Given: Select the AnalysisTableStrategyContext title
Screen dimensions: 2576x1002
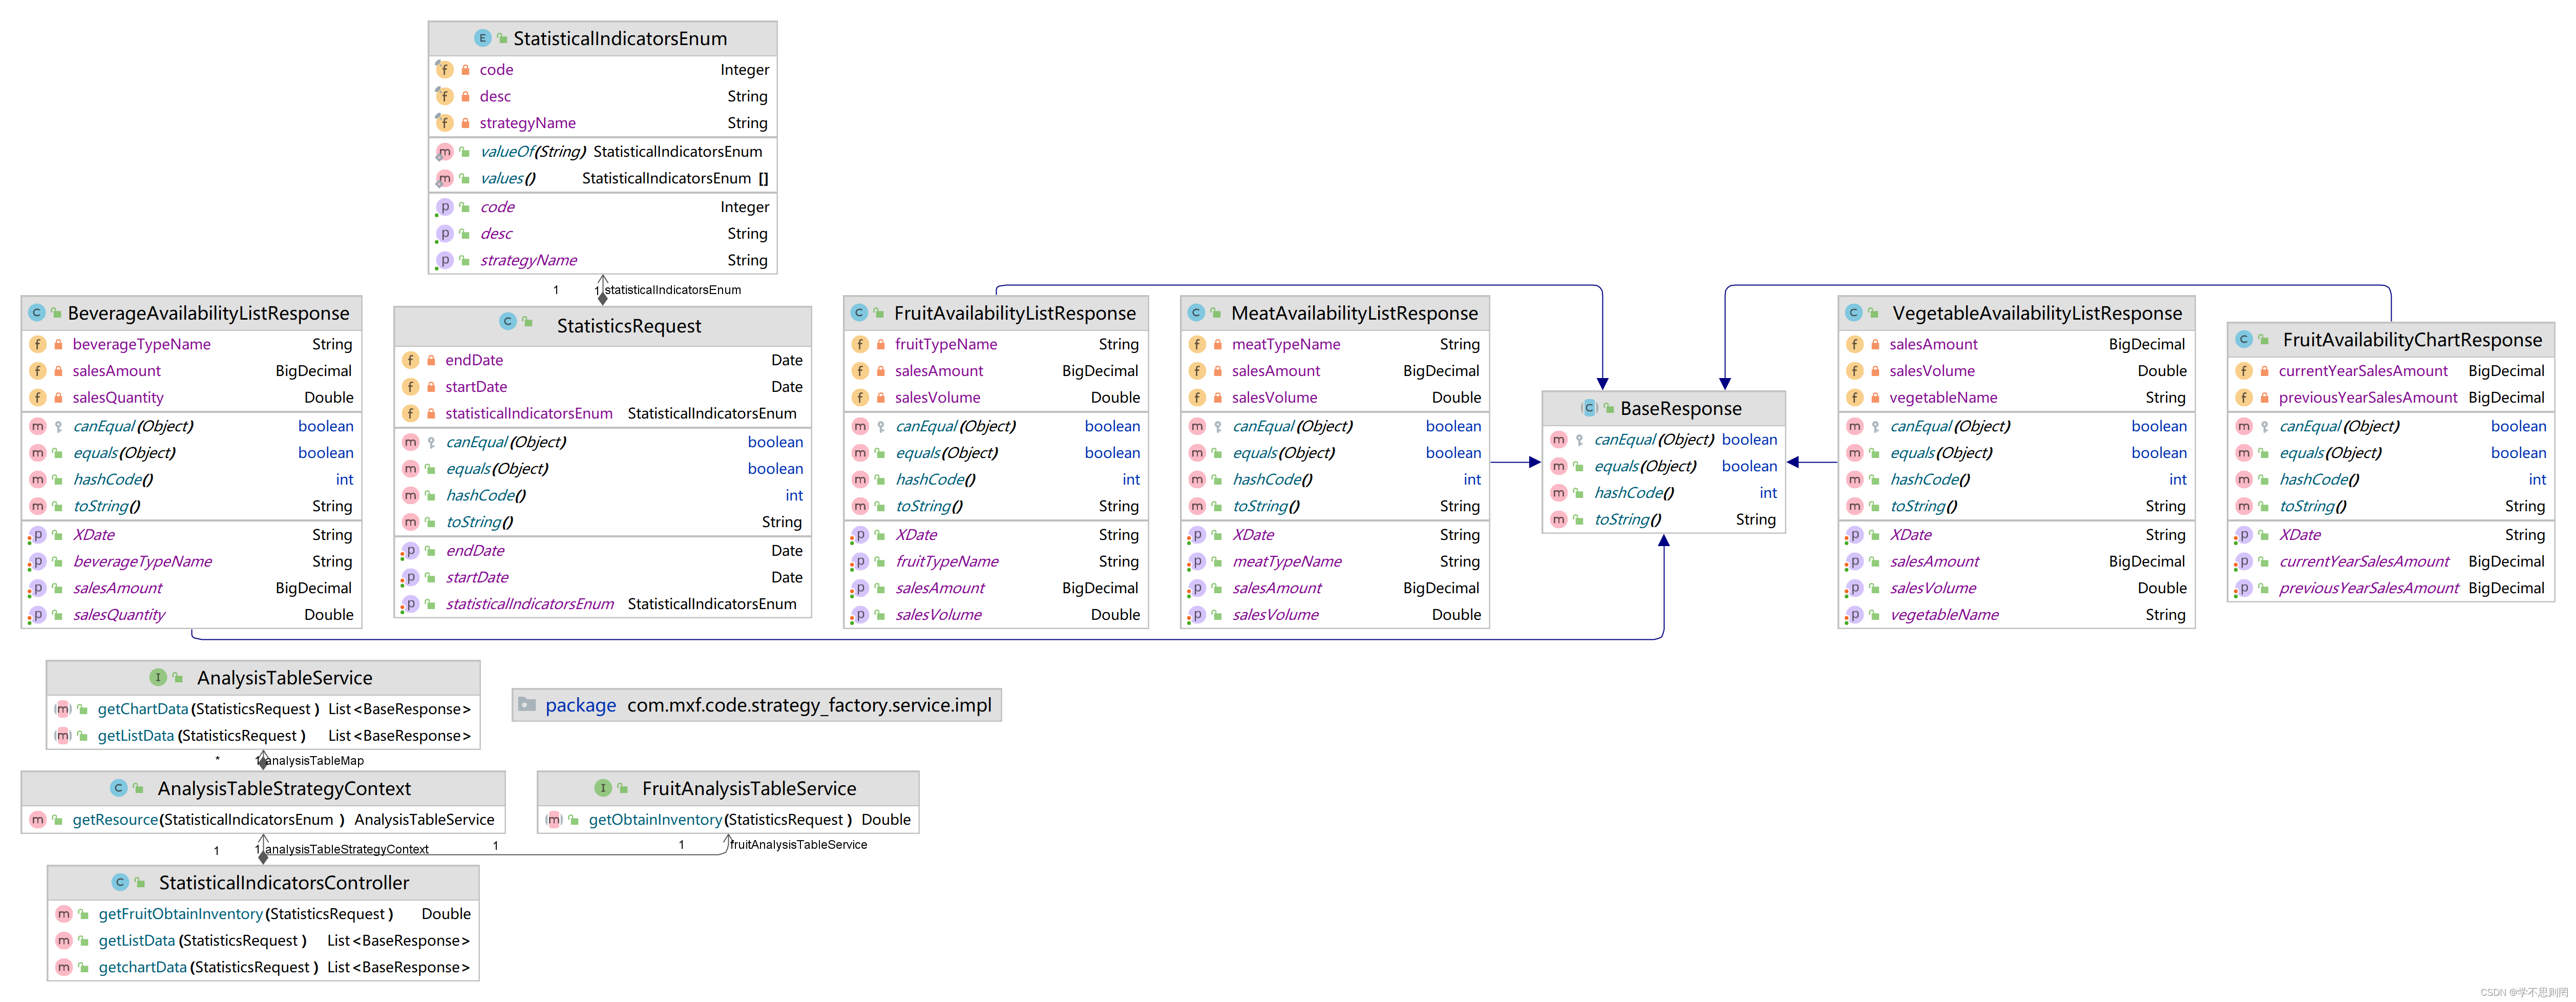Looking at the screenshot, I should tap(284, 789).
